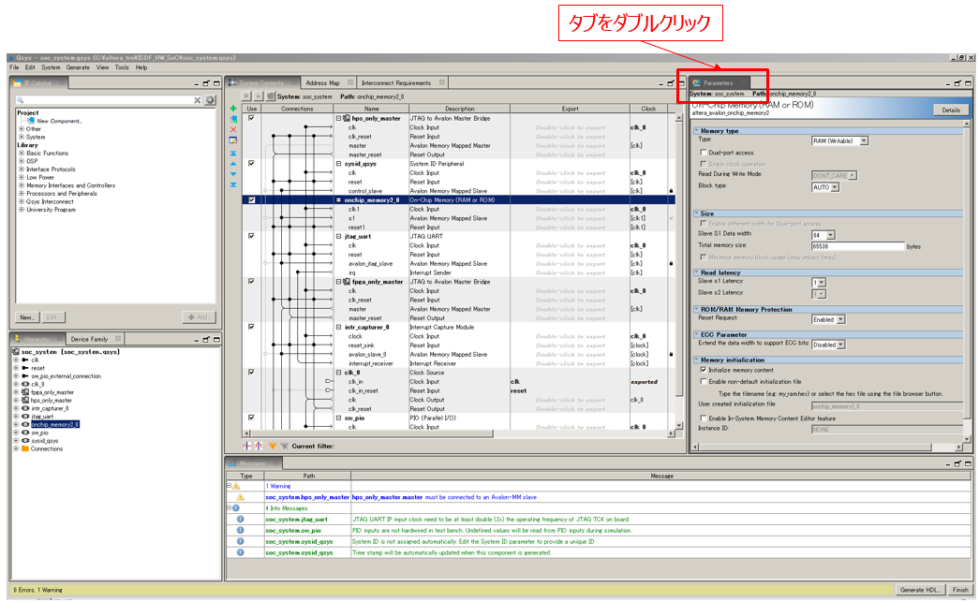Click the Total memory size input field

[x=857, y=246]
